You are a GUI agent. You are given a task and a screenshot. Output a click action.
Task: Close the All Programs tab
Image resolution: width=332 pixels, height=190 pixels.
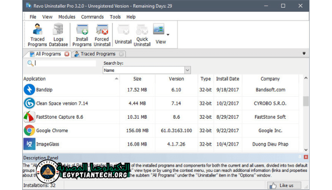coord(67,54)
